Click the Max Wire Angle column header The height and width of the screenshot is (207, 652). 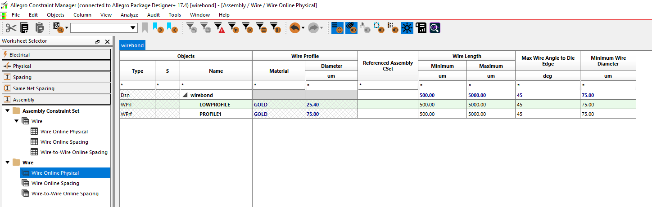(x=548, y=61)
